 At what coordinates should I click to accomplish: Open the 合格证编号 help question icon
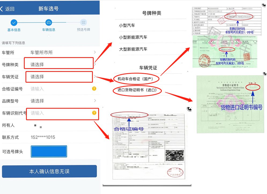pyautogui.click(x=94, y=89)
